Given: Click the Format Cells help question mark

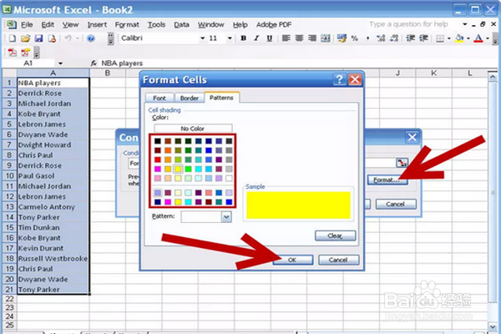Looking at the screenshot, I should click(x=339, y=79).
